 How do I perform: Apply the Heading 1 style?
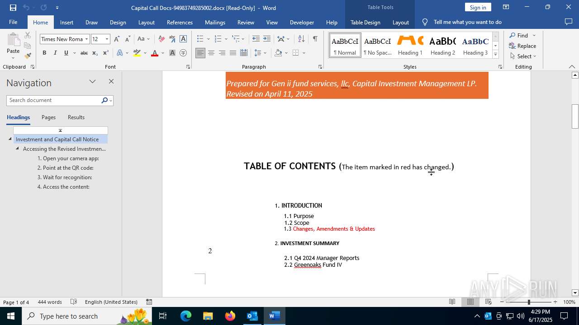pos(410,45)
